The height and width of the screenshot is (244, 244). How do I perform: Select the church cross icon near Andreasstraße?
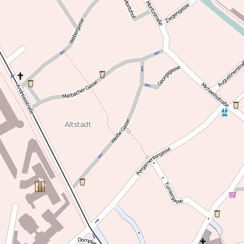click(x=20, y=76)
